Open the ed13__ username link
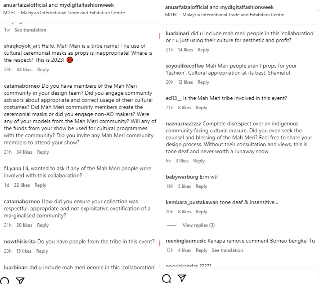This screenshot has height=284, width=319. click(x=173, y=98)
